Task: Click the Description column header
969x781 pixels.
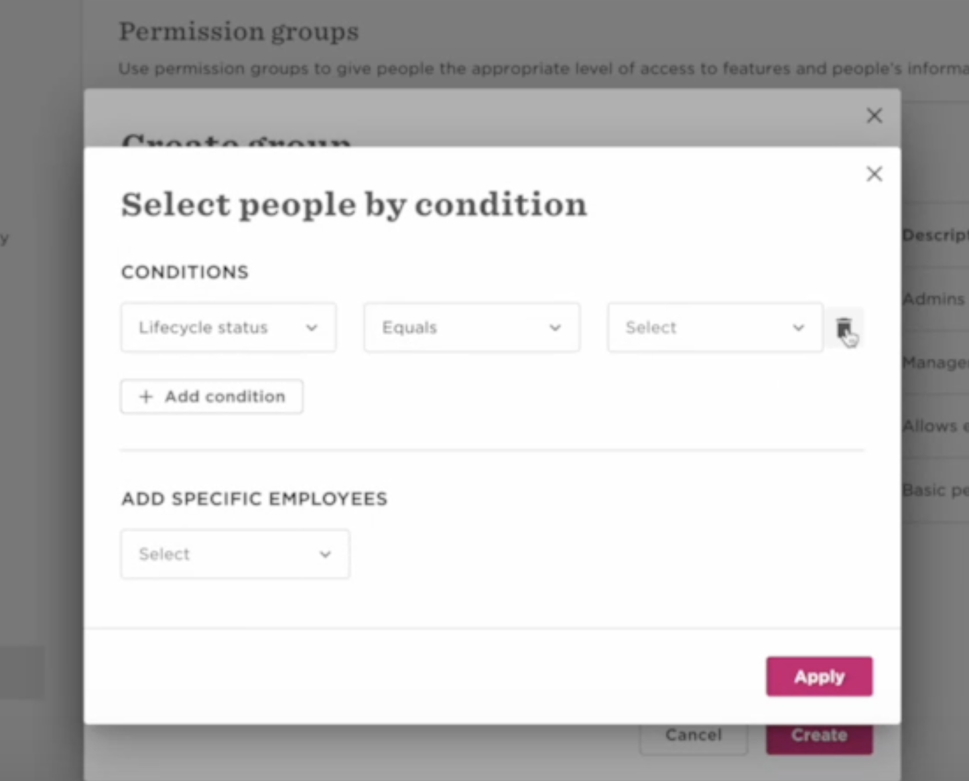Action: (x=935, y=235)
